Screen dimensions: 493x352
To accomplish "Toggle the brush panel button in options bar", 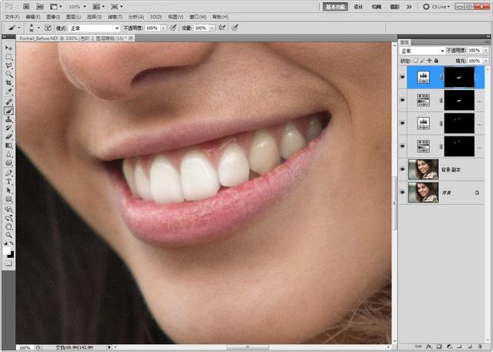I will tap(48, 28).
